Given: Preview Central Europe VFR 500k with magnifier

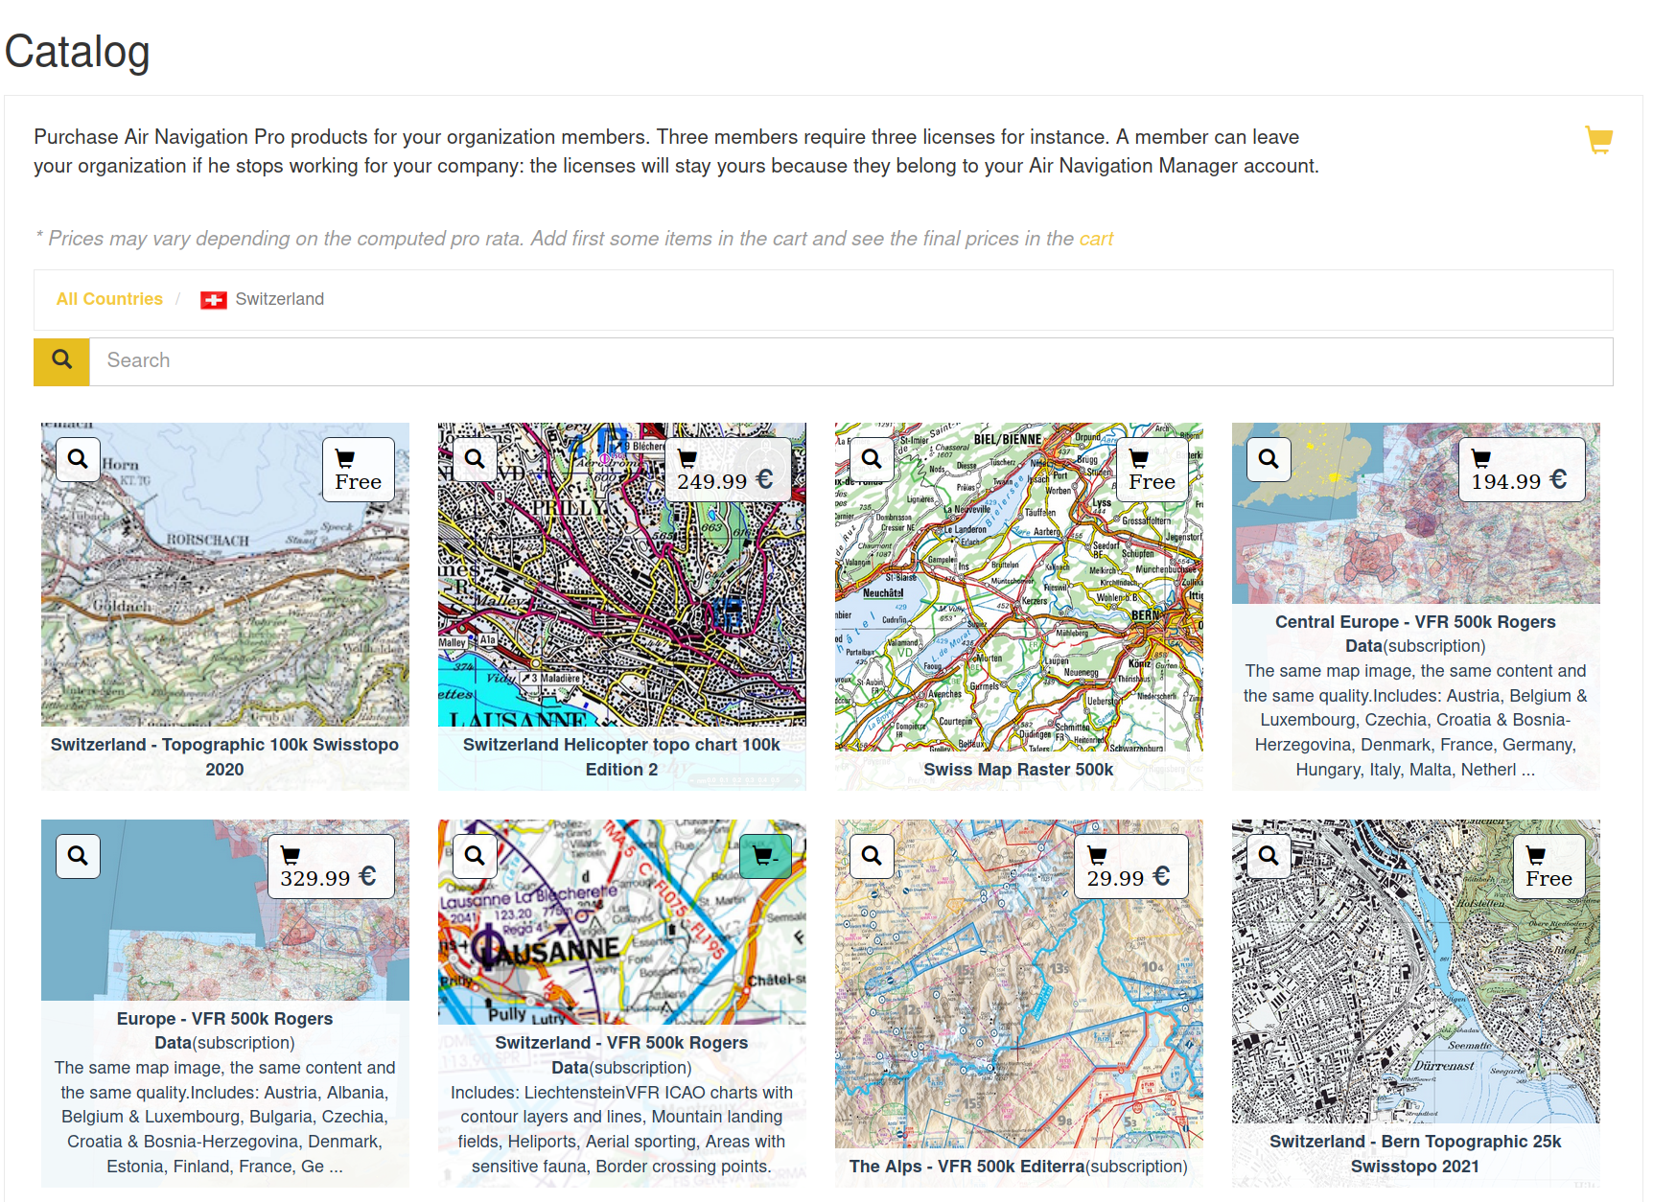Looking at the screenshot, I should [1269, 459].
